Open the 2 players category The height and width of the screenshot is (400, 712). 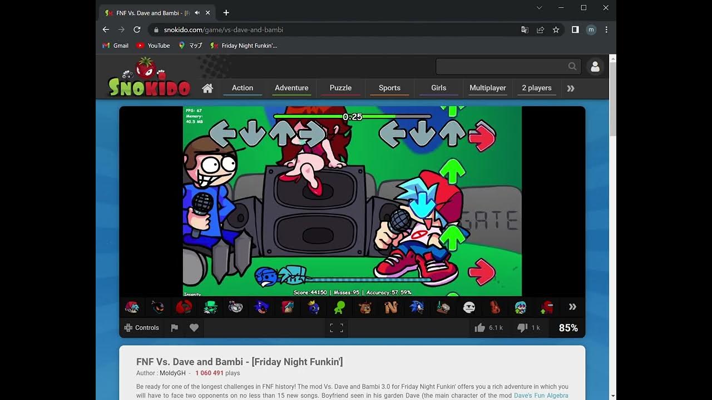(537, 88)
